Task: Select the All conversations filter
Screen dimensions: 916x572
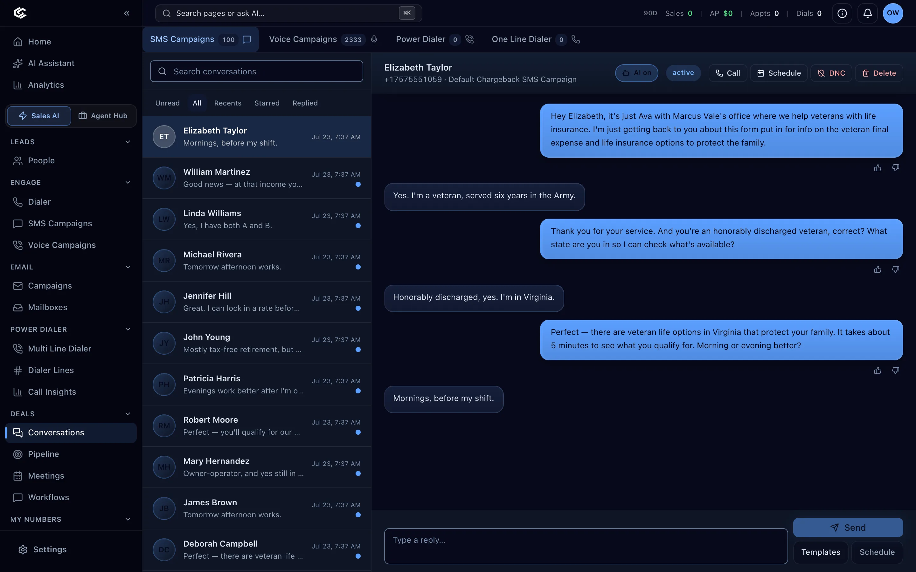Action: click(x=197, y=103)
